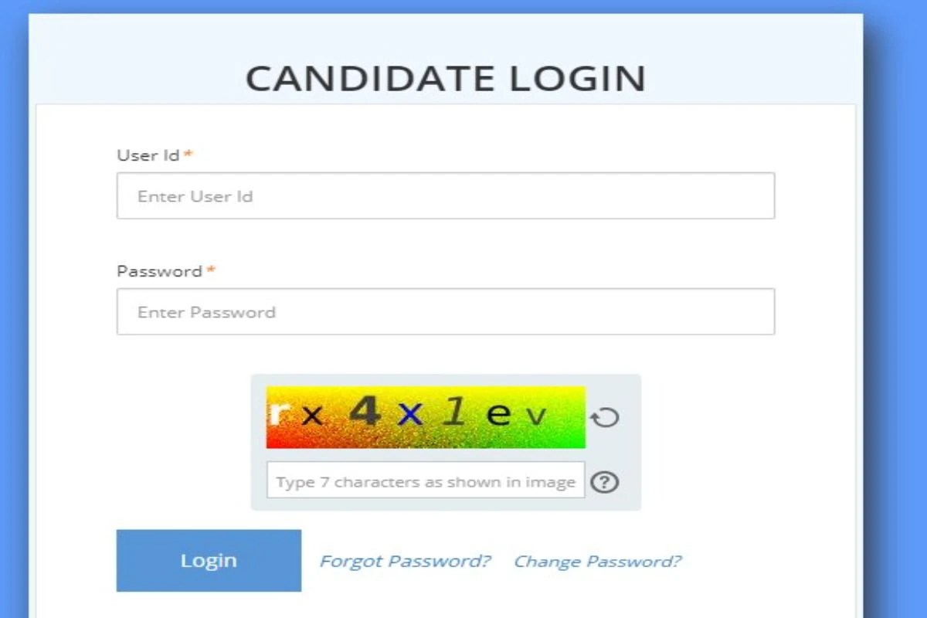927x618 pixels.
Task: Click the blue x in captcha
Action: (x=410, y=416)
